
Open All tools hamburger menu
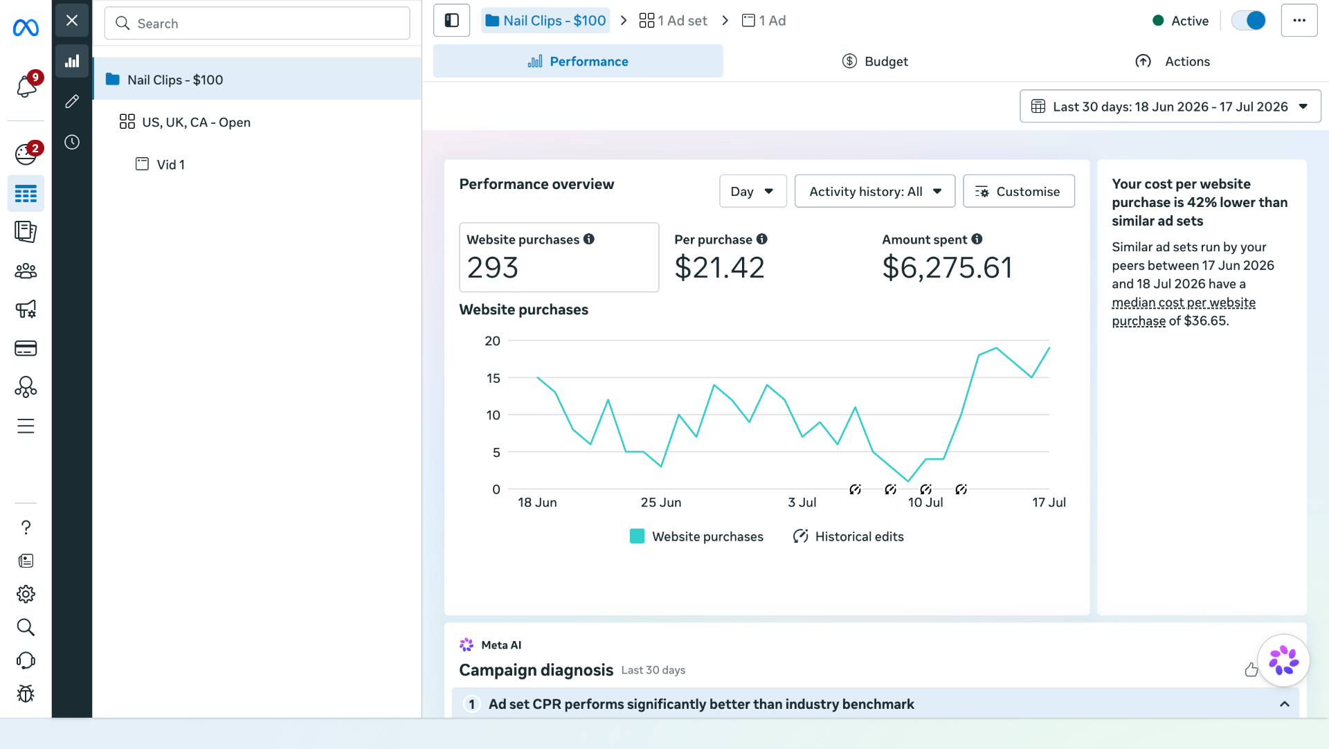pos(26,426)
